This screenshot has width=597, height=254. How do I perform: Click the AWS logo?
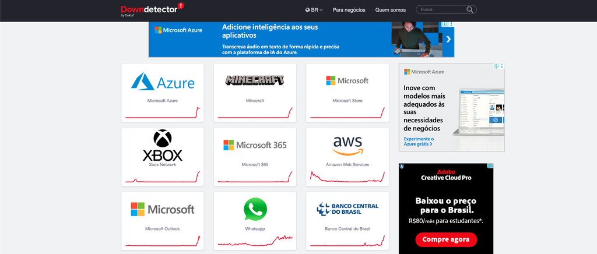click(x=347, y=146)
